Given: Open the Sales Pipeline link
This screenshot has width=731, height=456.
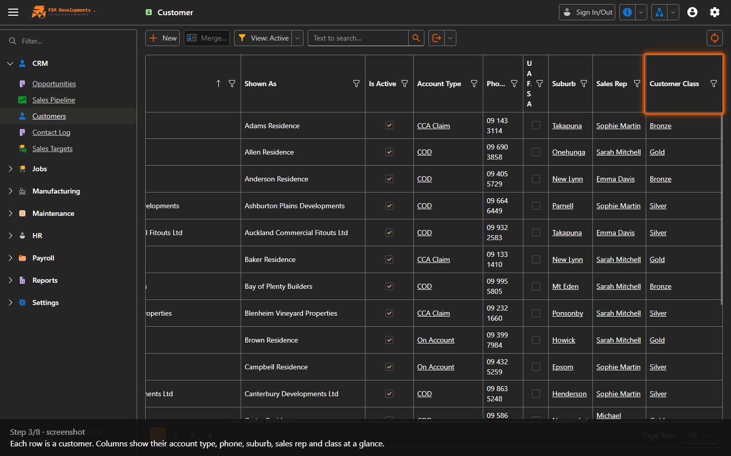Looking at the screenshot, I should coord(54,100).
